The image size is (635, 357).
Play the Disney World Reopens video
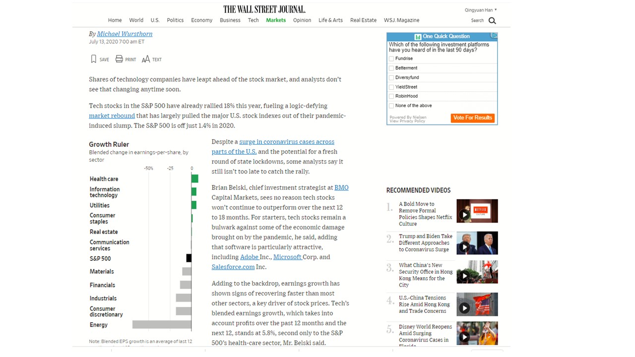(464, 337)
